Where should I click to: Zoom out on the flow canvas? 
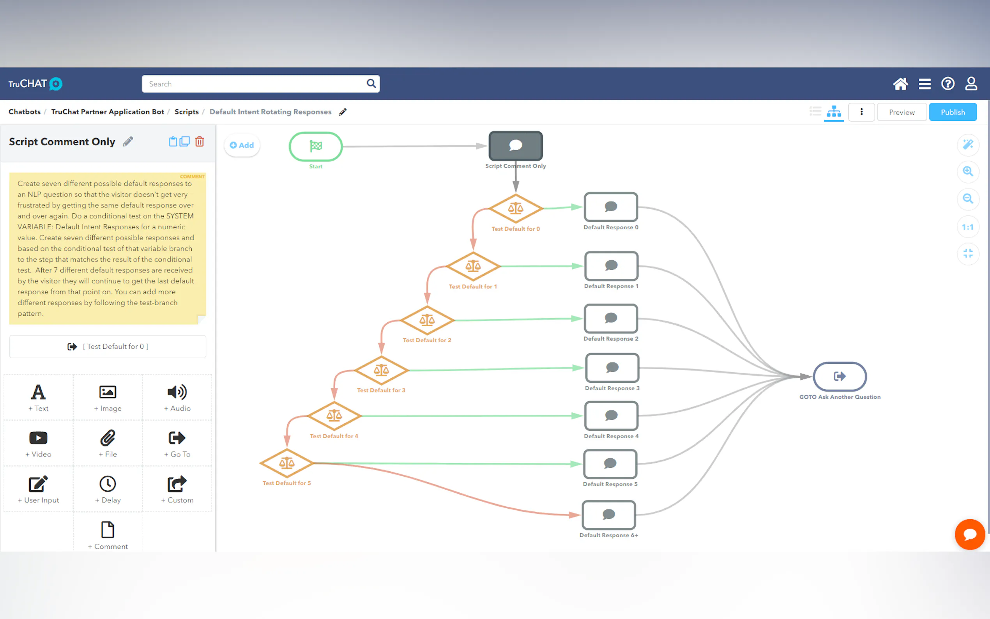(x=967, y=199)
